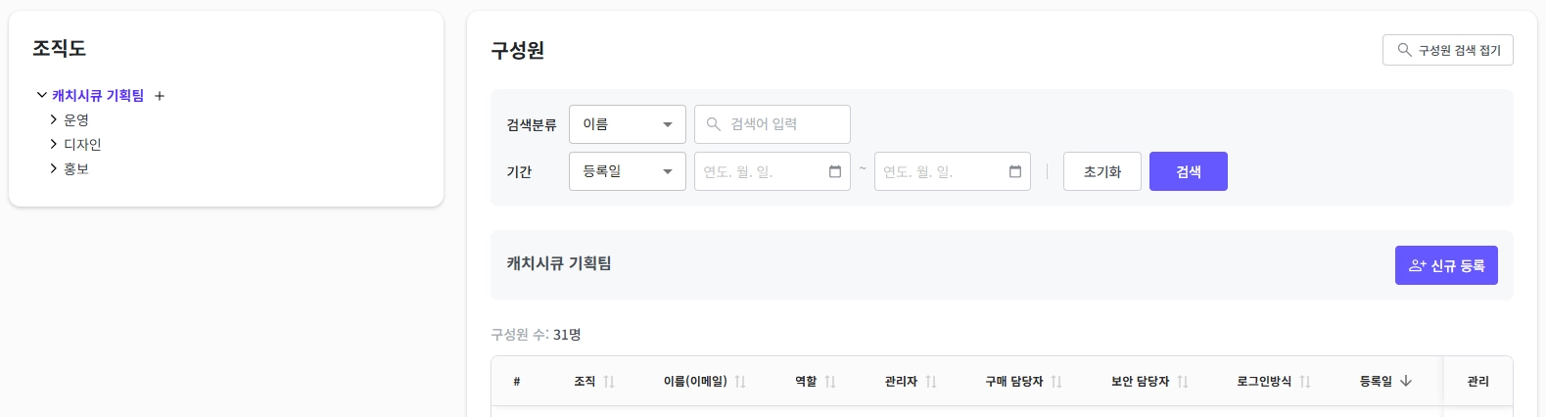Open the 검색분류 이름 dropdown

pos(627,124)
